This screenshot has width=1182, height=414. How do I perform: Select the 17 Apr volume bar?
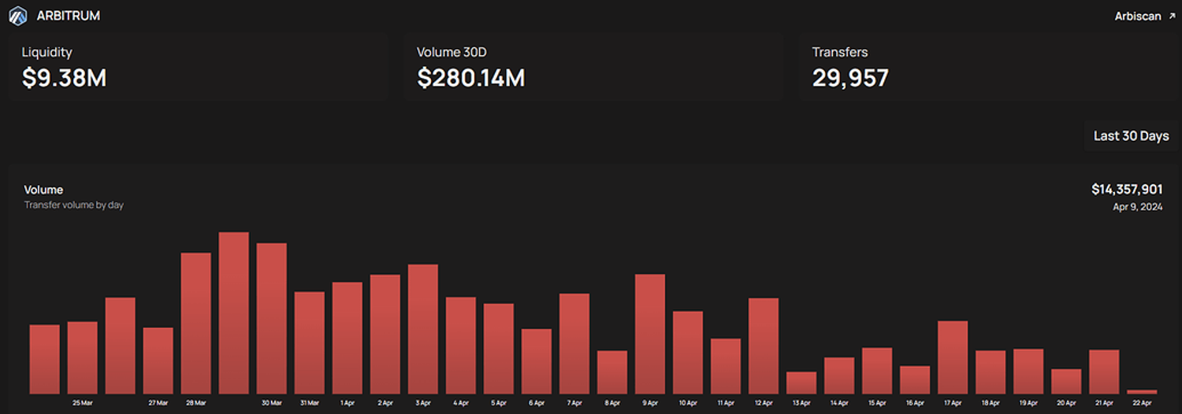pos(953,357)
